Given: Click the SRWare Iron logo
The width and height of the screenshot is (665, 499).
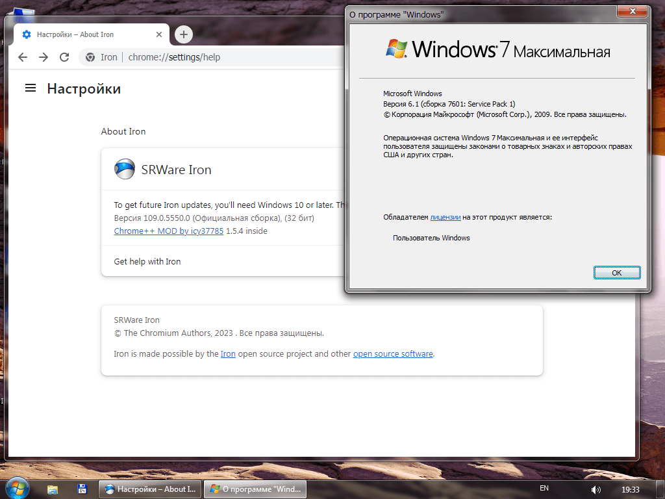Looking at the screenshot, I should 125,170.
